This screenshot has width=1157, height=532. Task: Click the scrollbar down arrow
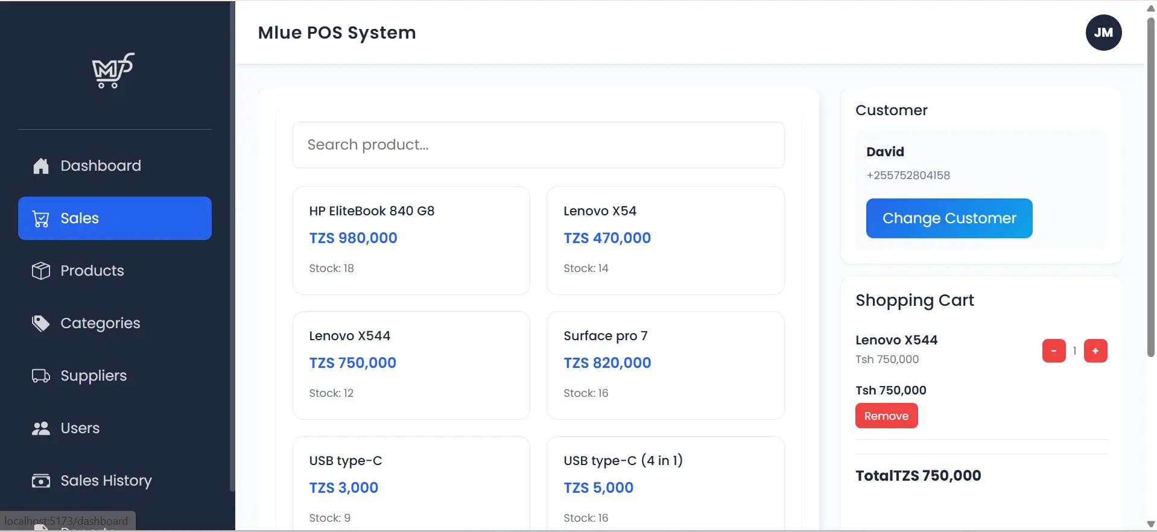coord(1150,524)
